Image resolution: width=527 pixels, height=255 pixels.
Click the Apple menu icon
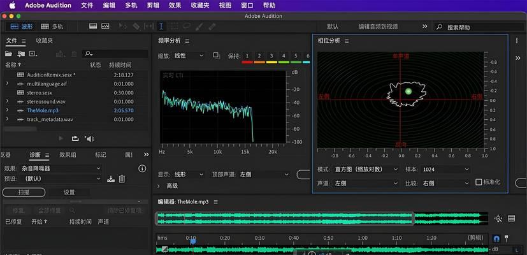pos(12,5)
